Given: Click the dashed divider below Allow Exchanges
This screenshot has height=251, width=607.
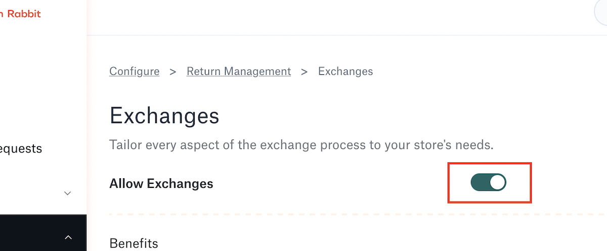Looking at the screenshot, I should click(x=358, y=215).
